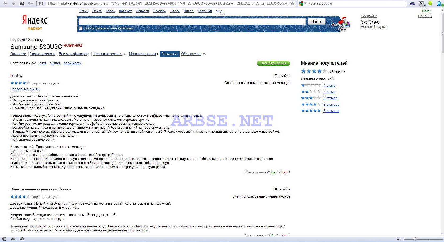Go back using browser back arrow
Screen dimensions: 444x242
[5, 3]
